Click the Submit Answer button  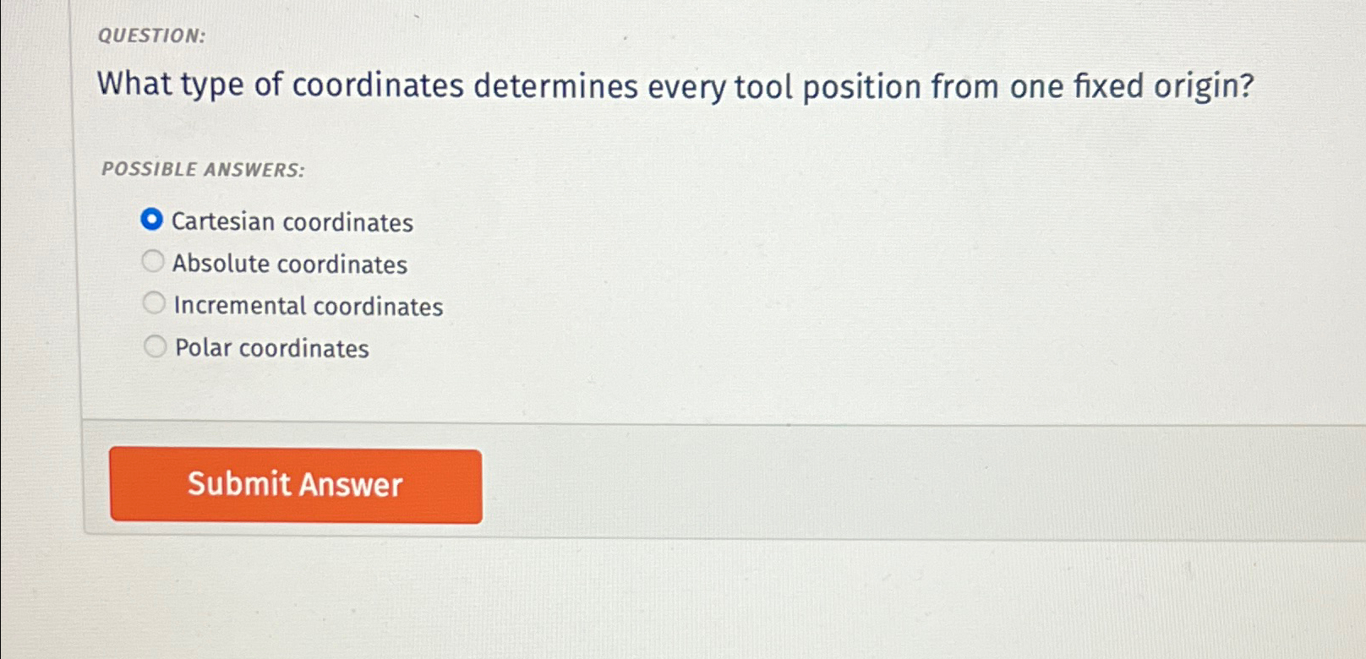296,485
